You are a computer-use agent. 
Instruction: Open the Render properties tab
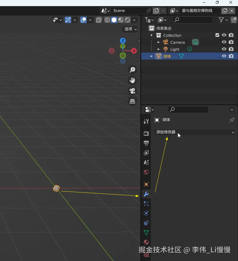tap(146, 133)
